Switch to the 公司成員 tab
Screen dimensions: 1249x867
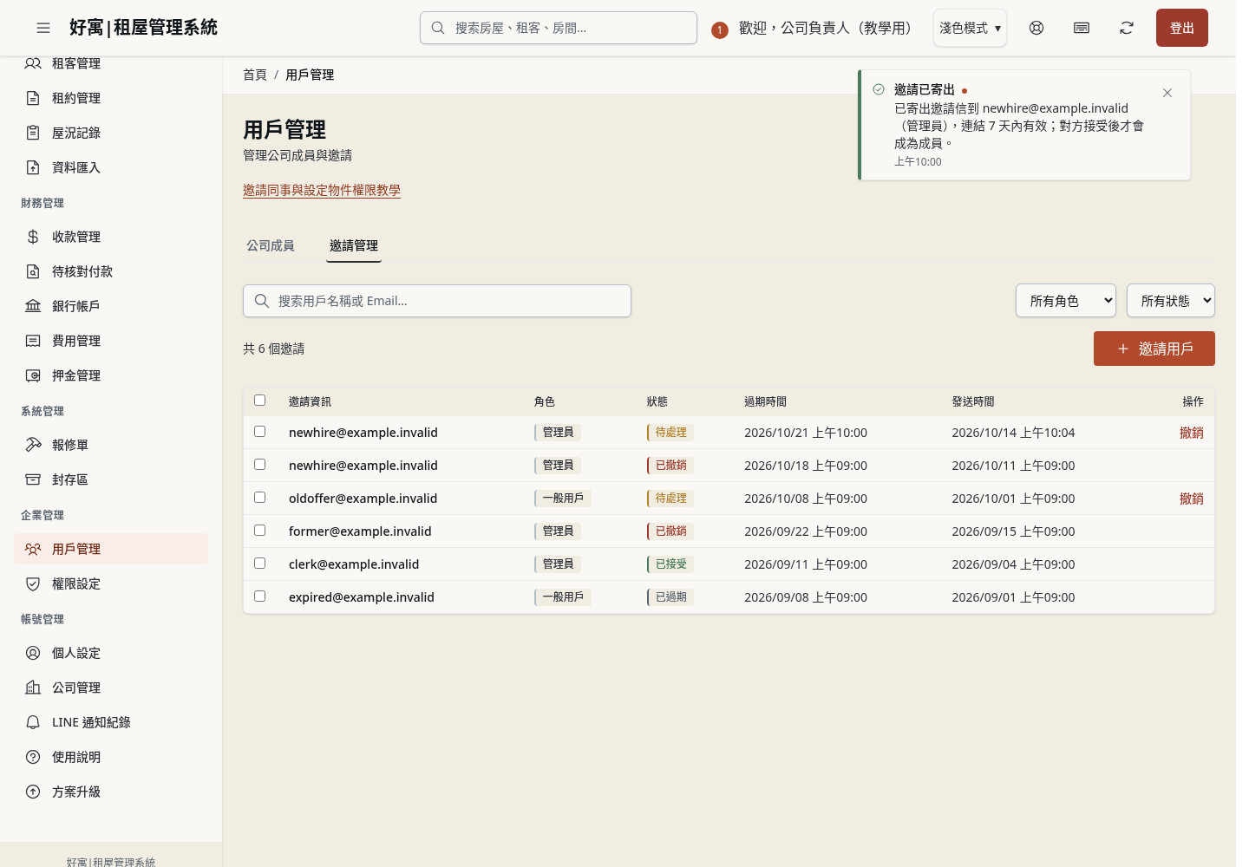click(271, 245)
